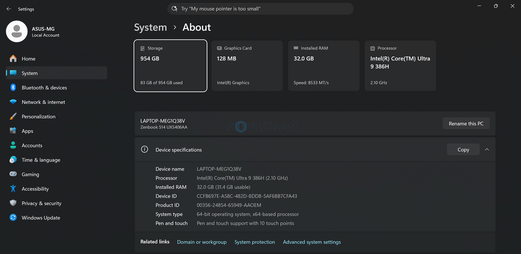
Task: Open the 954 GB Storage card
Action: click(x=170, y=66)
